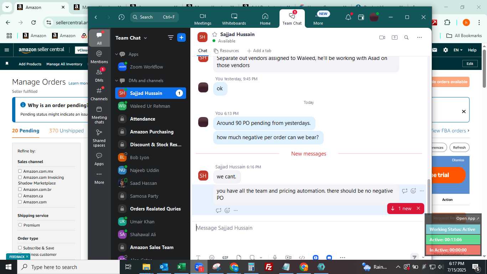Insert code snippet using the code icon
Image resolution: width=487 pixels, height=274 pixels.
click(x=302, y=257)
